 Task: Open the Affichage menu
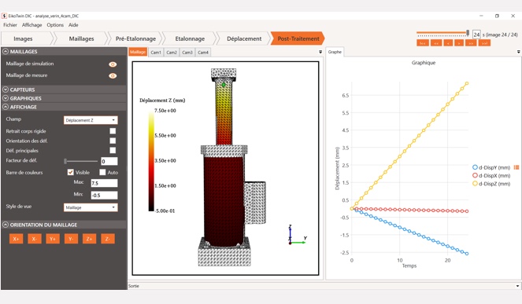point(32,25)
